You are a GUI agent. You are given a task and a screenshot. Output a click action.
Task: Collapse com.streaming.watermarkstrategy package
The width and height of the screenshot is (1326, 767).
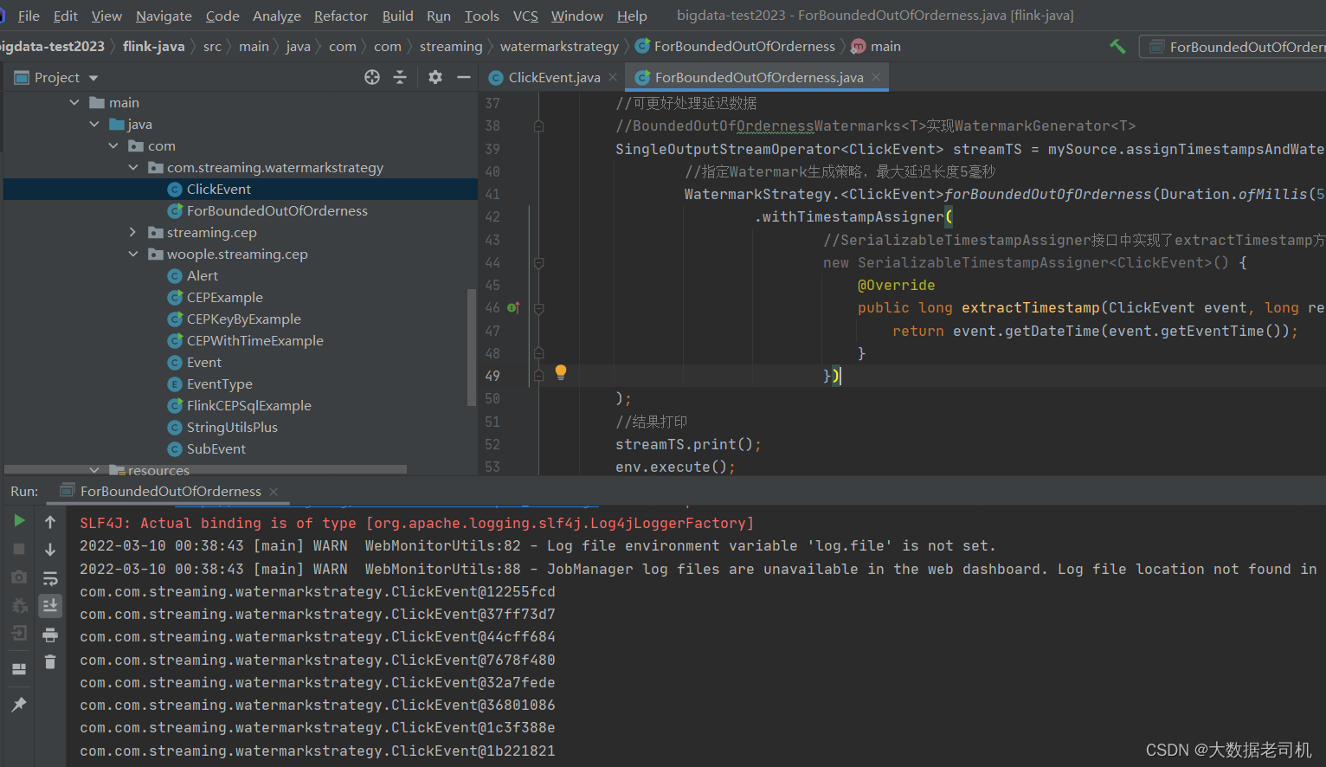[x=133, y=167]
